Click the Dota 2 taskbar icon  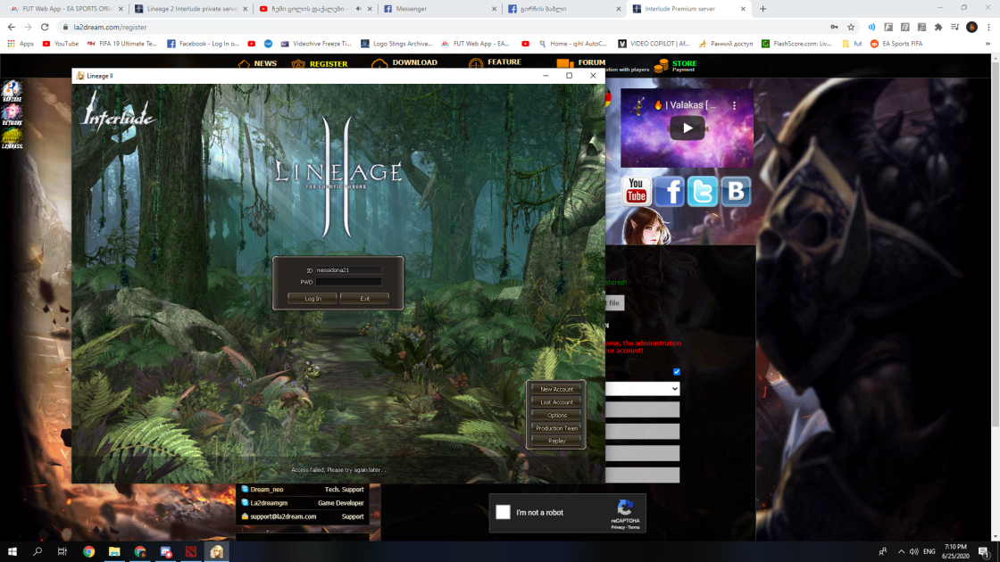click(x=191, y=552)
